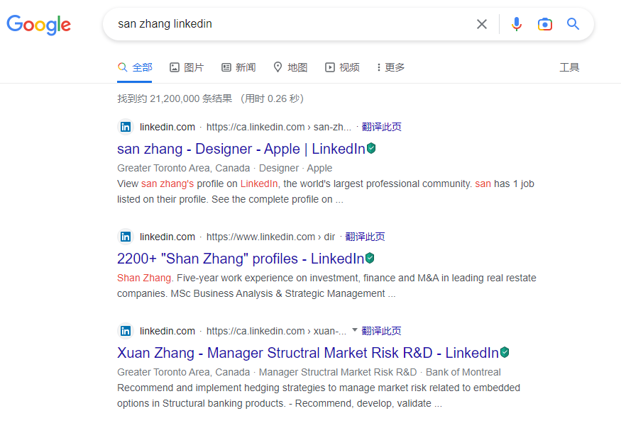Open Google Lens camera search icon
Screen dimensions: 621x423
545,24
